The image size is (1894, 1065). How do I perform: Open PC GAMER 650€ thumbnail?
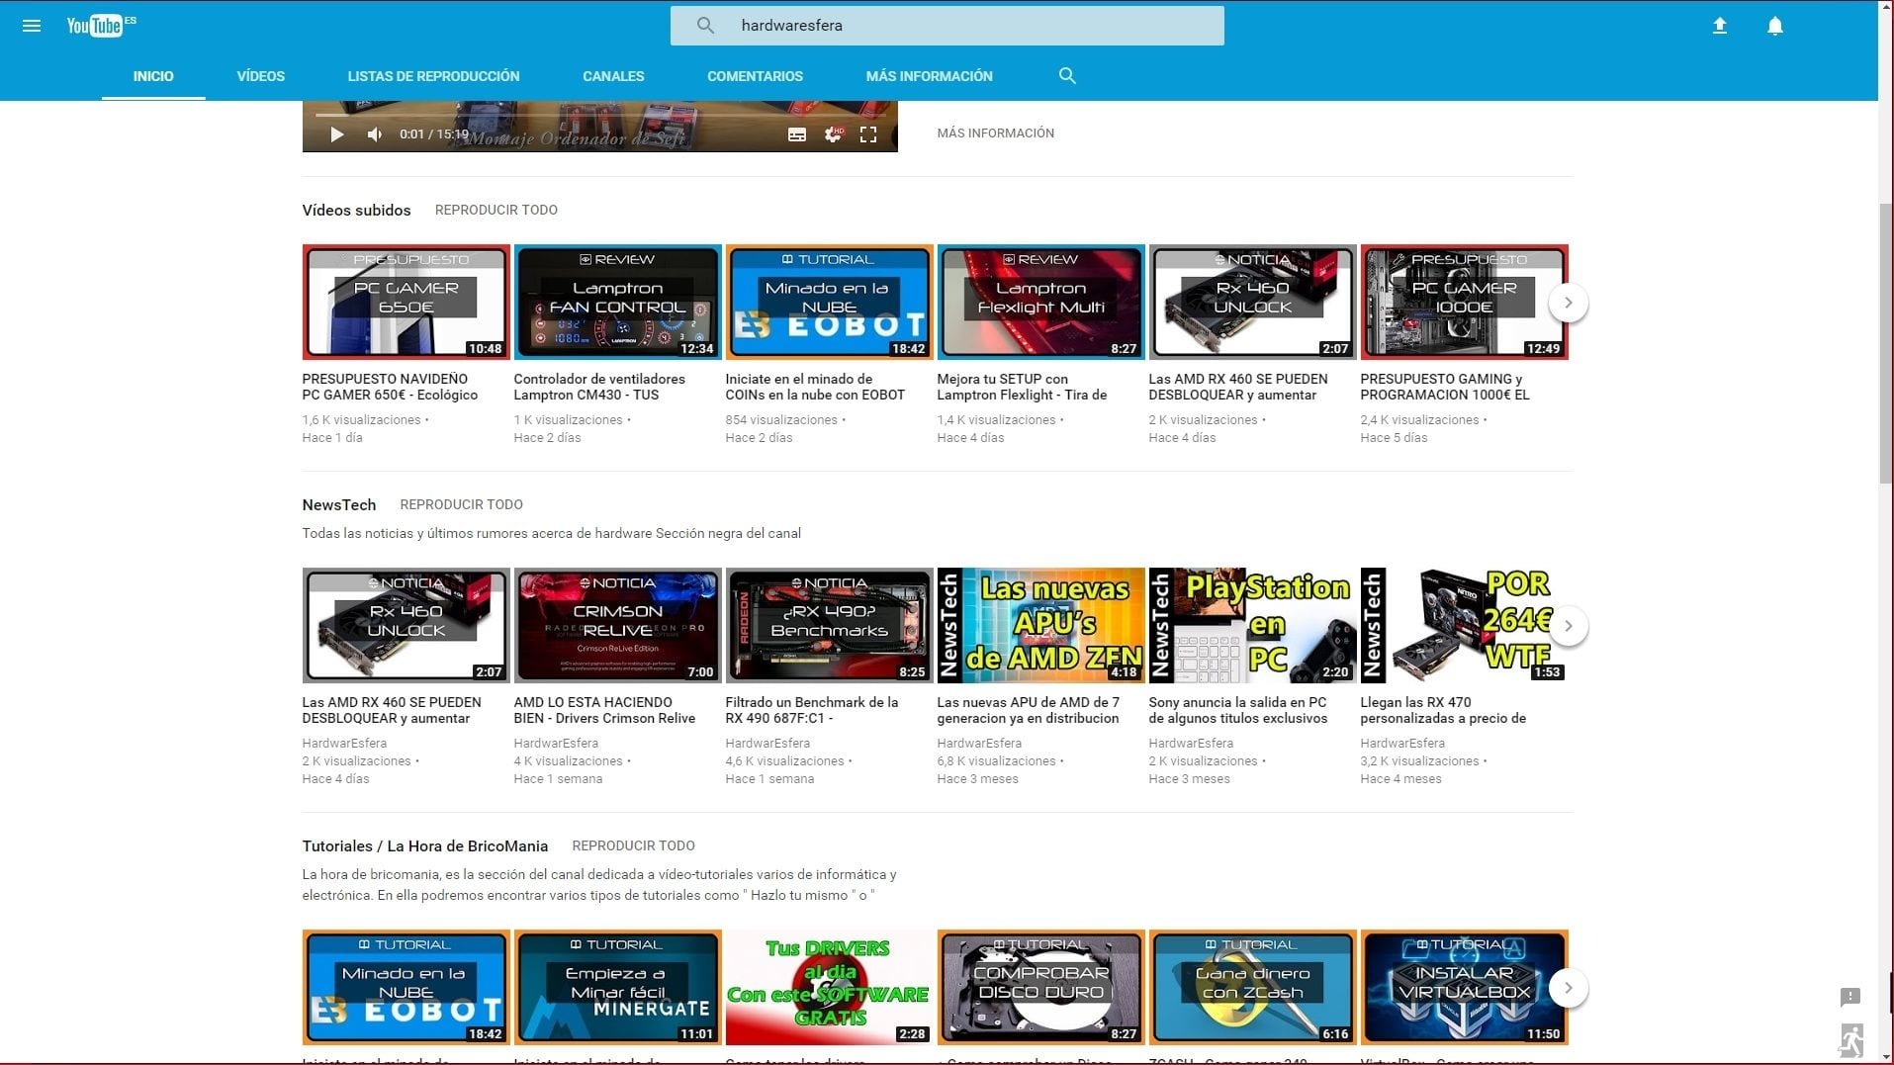coord(406,302)
